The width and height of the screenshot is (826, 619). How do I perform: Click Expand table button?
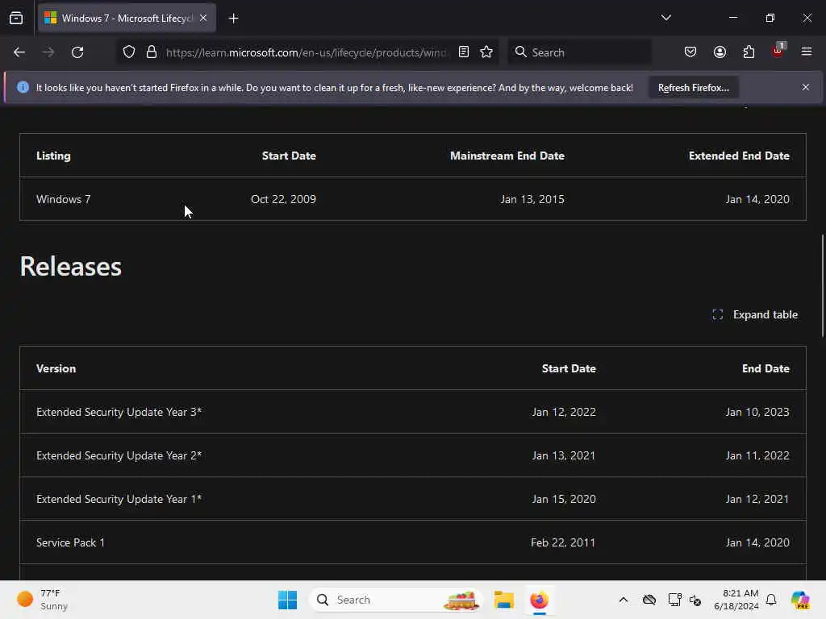755,315
